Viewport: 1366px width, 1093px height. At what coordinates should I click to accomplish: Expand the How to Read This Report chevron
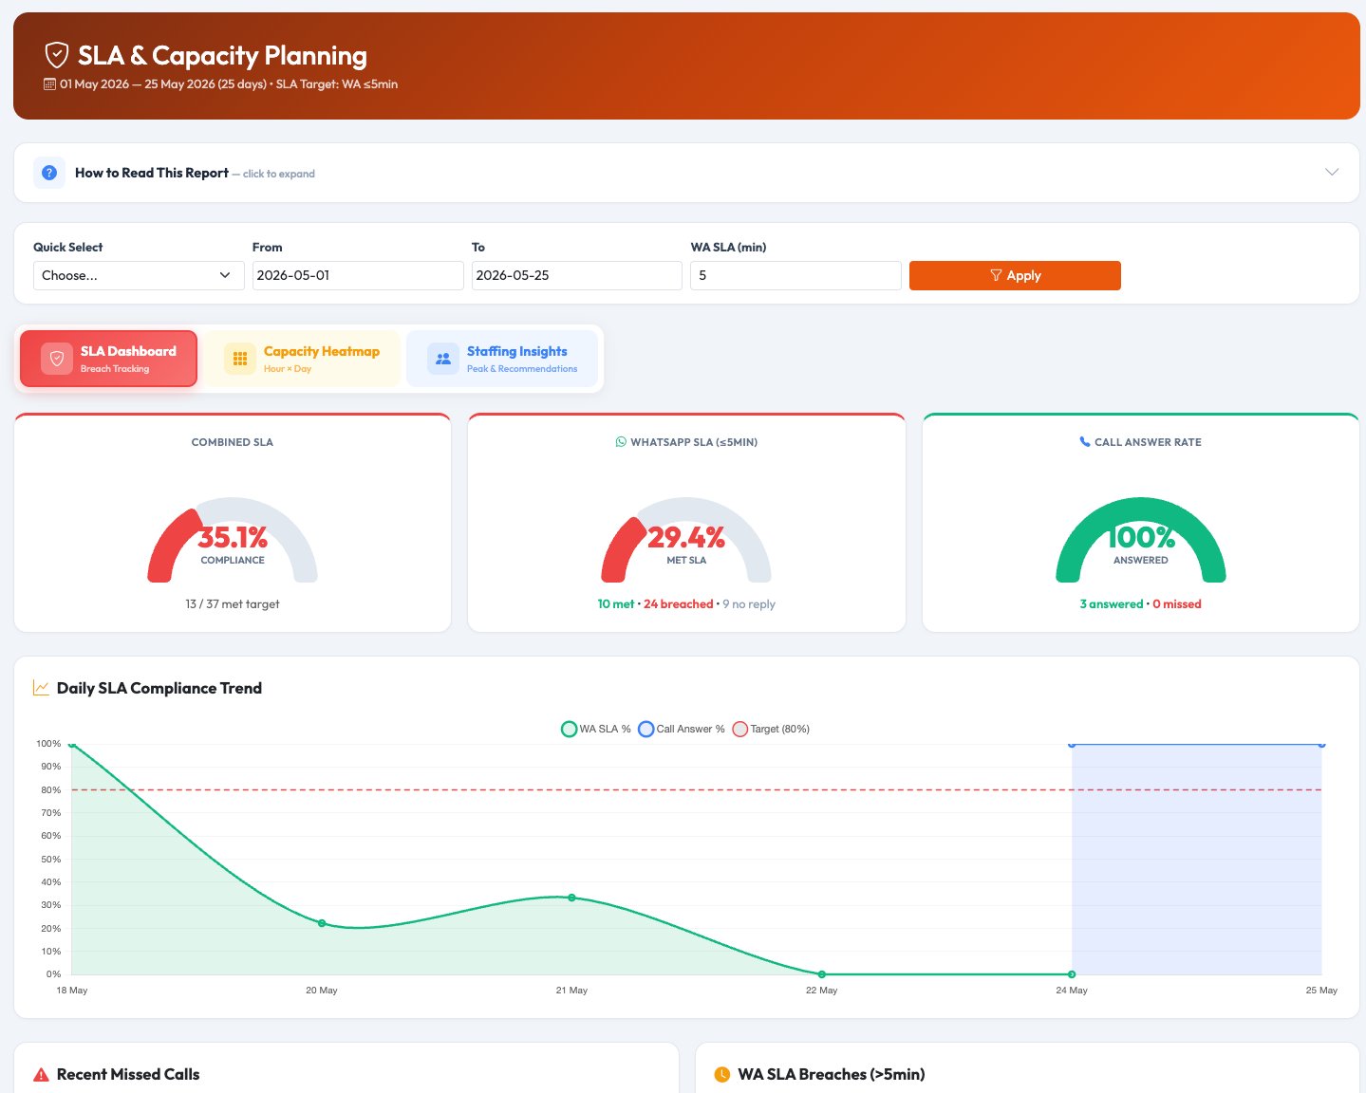[1332, 173]
